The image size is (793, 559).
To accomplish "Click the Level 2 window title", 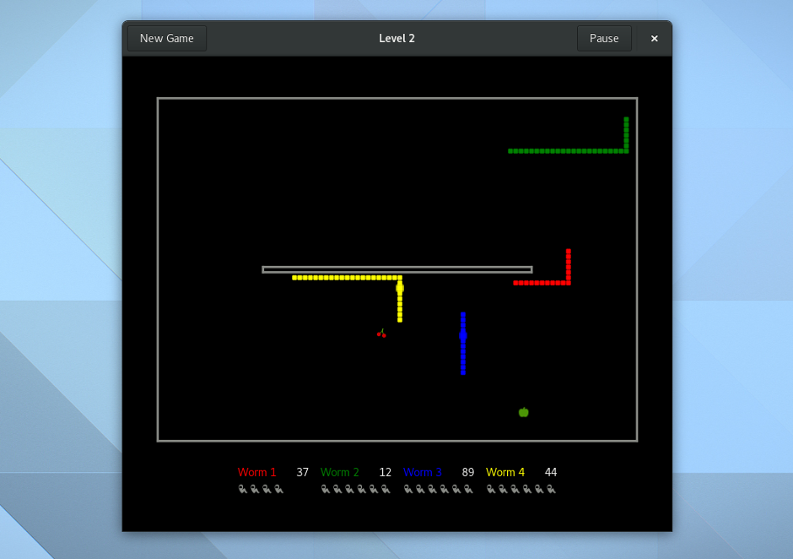I will tap(396, 38).
